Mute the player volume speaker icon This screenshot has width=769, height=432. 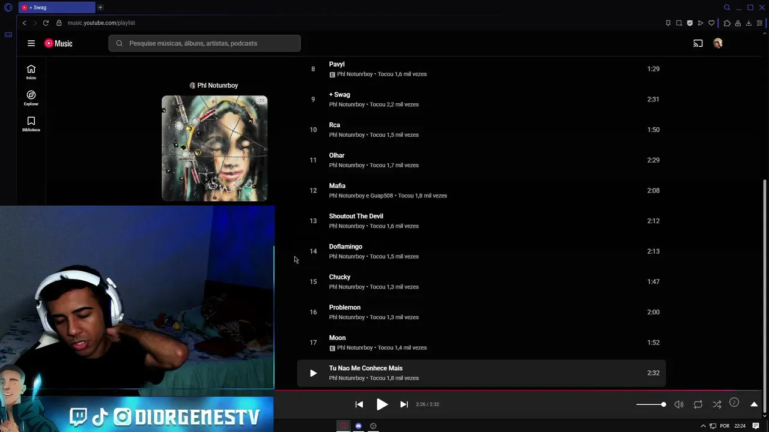pyautogui.click(x=679, y=404)
